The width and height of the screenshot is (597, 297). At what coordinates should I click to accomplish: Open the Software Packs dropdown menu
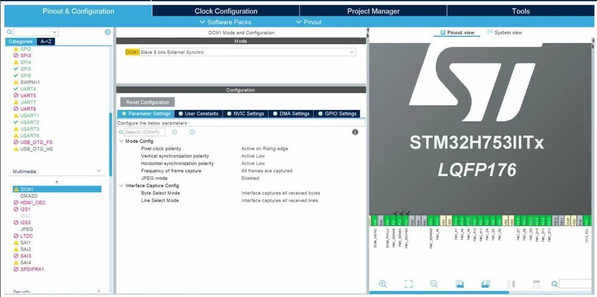(225, 22)
